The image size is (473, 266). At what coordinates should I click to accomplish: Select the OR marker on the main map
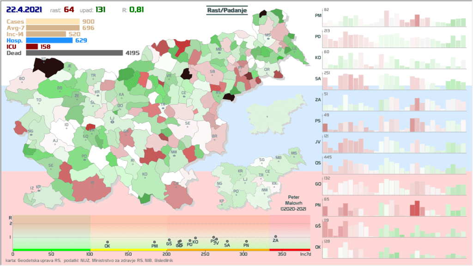click(267, 70)
